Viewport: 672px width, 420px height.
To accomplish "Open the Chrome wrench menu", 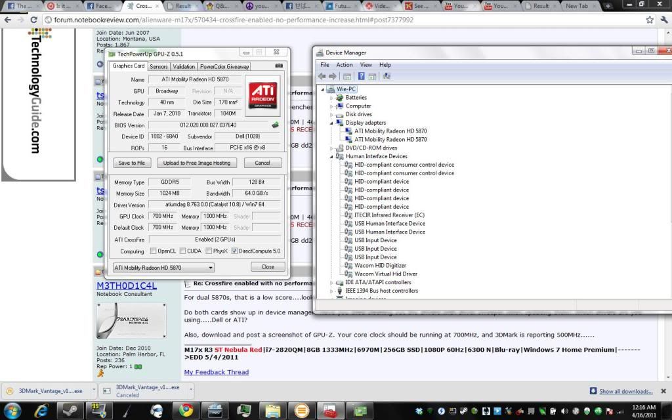I will 664,20.
